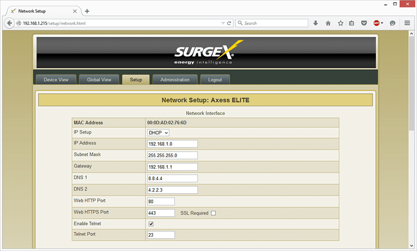Click the Network Setup: Axess ELITE heading
Viewport: 417px width, 251px height.
(206, 100)
